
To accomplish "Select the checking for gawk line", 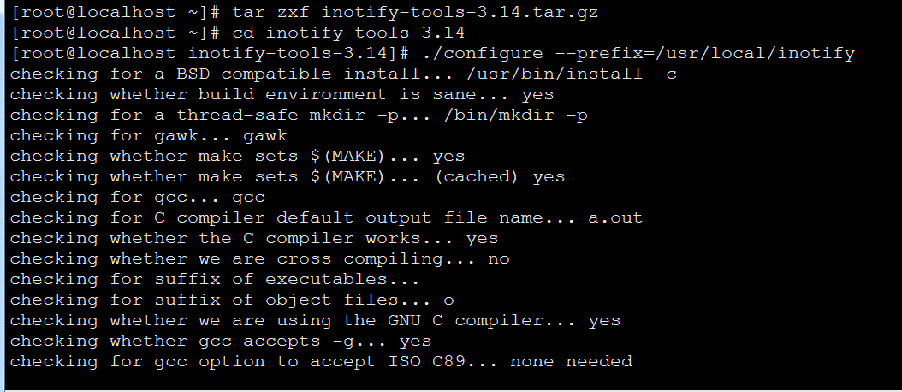I will tap(148, 136).
